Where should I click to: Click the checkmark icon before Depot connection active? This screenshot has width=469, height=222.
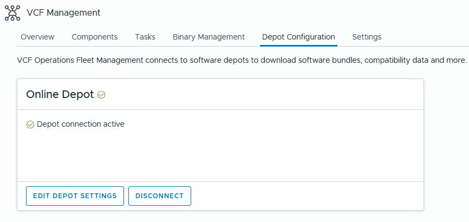tap(30, 125)
